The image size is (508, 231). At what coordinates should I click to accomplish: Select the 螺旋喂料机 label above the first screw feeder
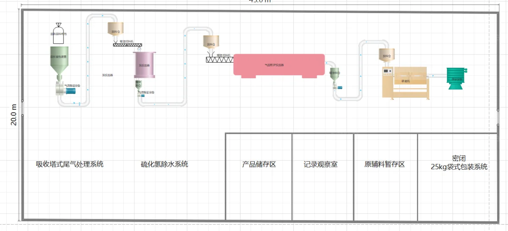point(126,41)
